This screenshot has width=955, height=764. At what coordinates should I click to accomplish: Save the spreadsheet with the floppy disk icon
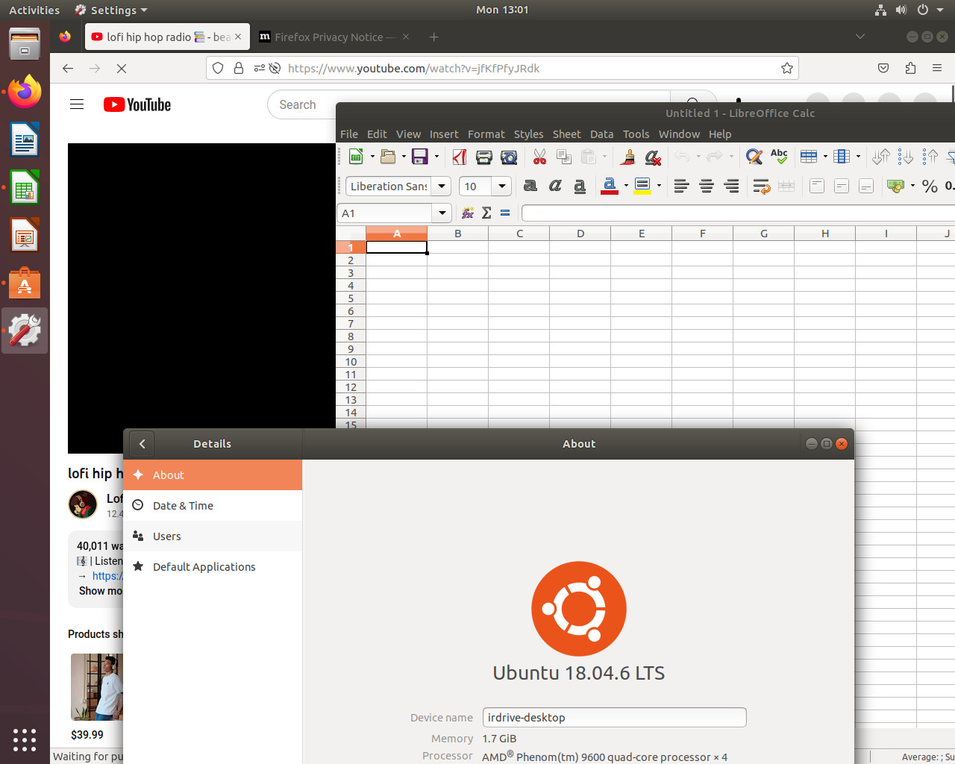click(420, 157)
